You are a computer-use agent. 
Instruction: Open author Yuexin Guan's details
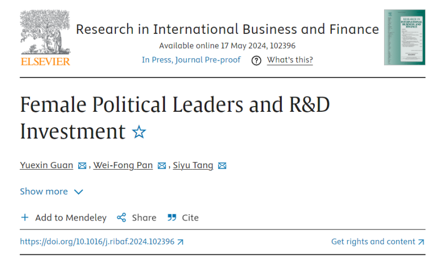(x=47, y=165)
